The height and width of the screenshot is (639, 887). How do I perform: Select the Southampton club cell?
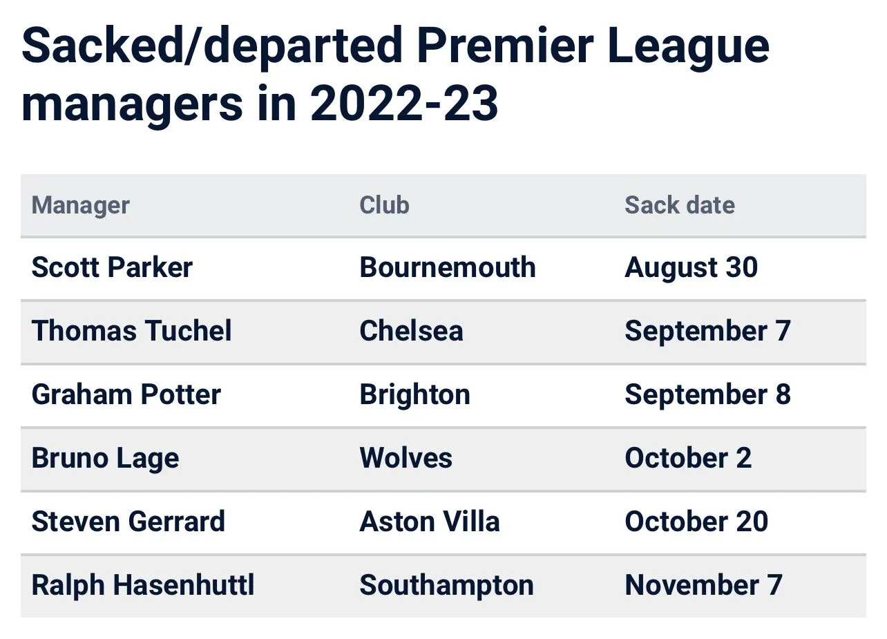tap(446, 585)
